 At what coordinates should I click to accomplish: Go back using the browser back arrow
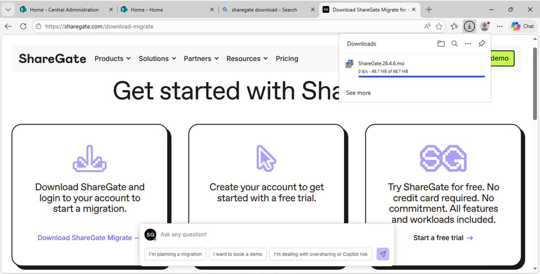pyautogui.click(x=8, y=26)
